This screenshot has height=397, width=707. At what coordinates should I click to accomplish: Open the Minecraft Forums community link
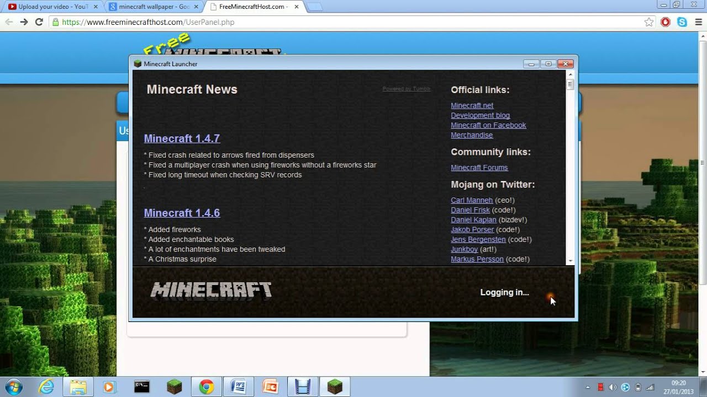pyautogui.click(x=479, y=168)
